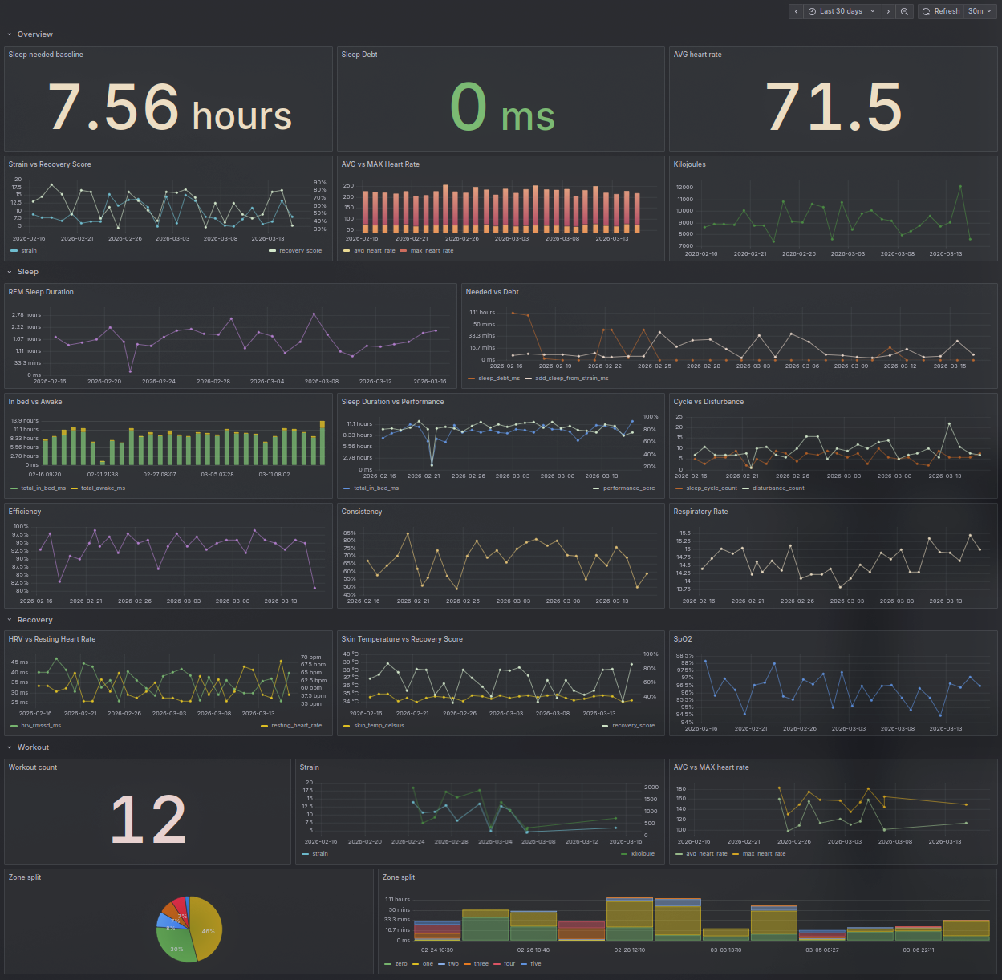Toggle kilojoule series in Workout Strain legend
This screenshot has width=1002, height=980.
[638, 854]
